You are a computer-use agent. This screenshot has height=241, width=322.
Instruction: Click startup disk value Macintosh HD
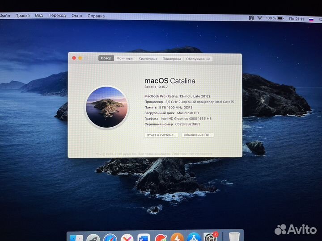188,113
